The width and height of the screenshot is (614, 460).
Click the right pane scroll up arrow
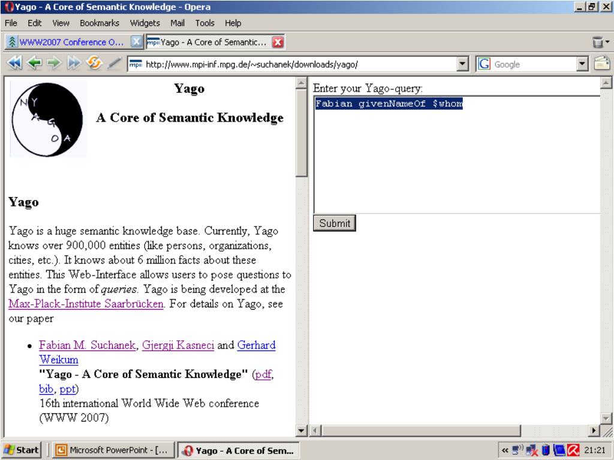click(x=606, y=83)
